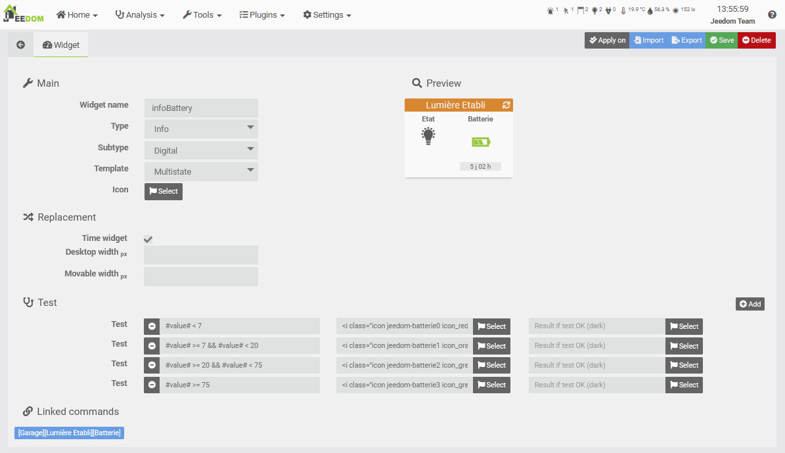This screenshot has height=453, width=785.
Task: Click the alert siren summary icon
Action: (550, 10)
